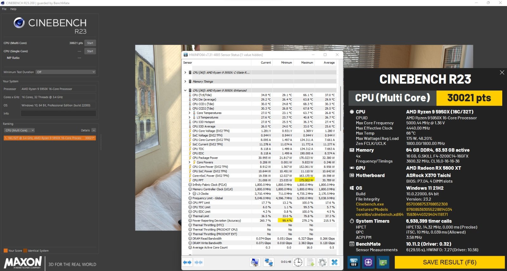The width and height of the screenshot is (507, 271).
Task: Open BenchMate bar chart icon
Action: [x=354, y=262]
